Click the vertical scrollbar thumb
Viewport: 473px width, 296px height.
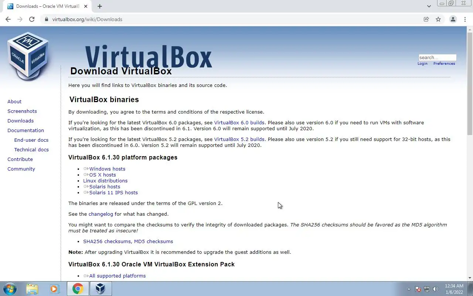click(470, 83)
